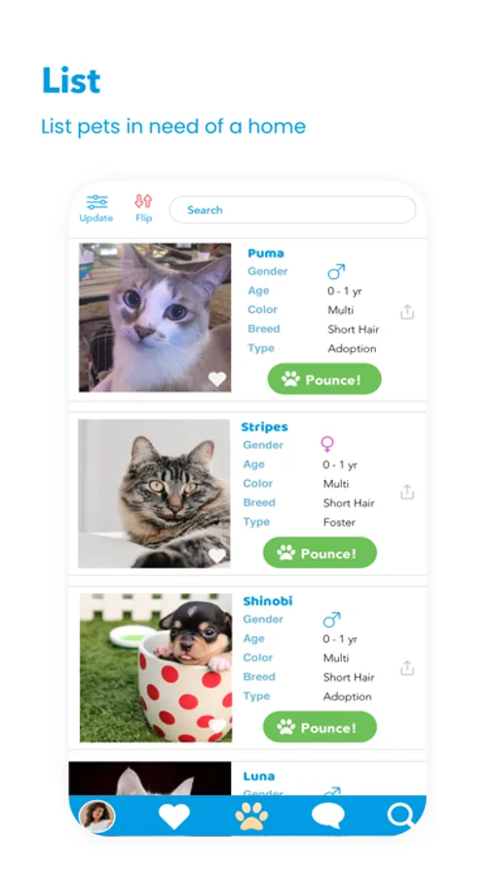Image resolution: width=494 pixels, height=878 pixels.
Task: Select Pounce! under Shinobi
Action: pyautogui.click(x=320, y=728)
